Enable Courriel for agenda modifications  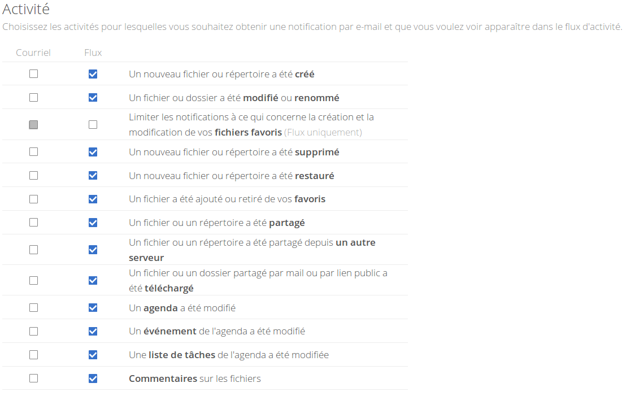click(33, 307)
